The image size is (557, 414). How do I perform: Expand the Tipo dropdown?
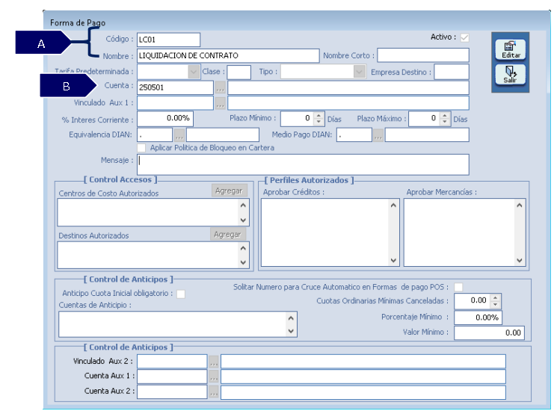[360, 72]
